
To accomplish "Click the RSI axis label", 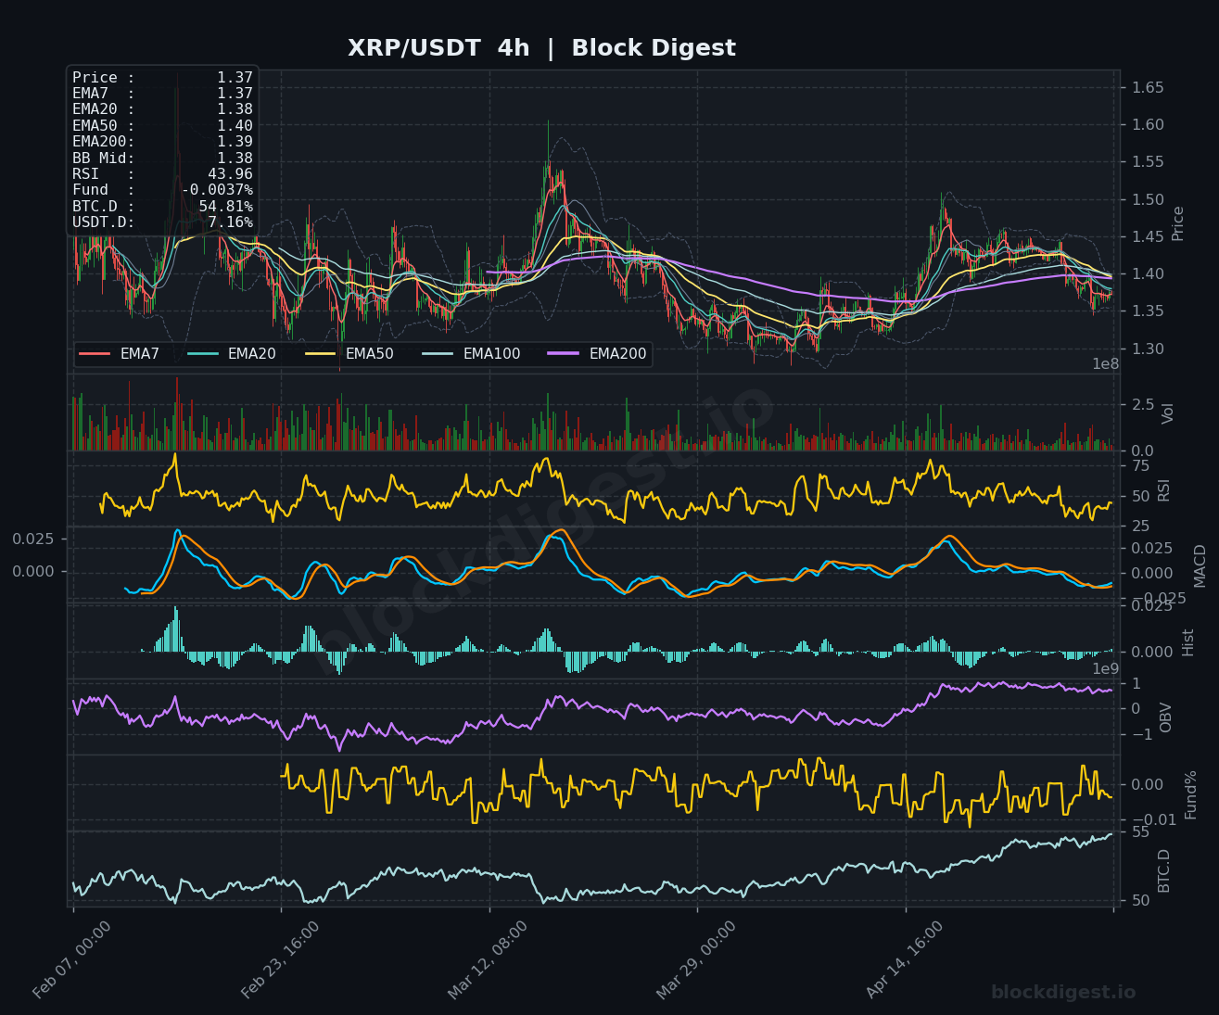I will [x=1164, y=489].
